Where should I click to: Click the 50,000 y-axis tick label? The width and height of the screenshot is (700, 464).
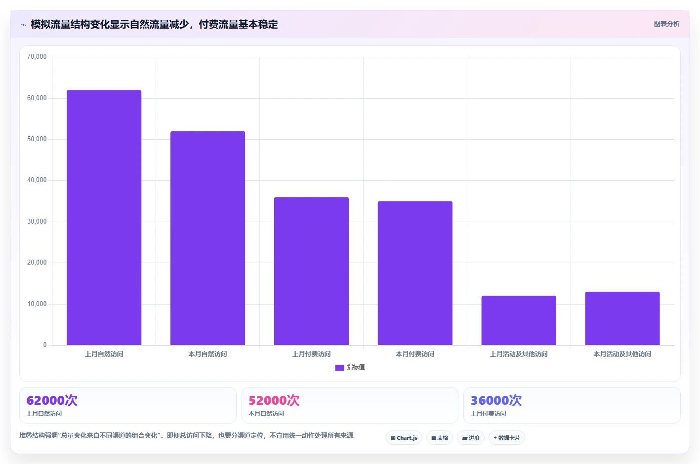[37, 139]
